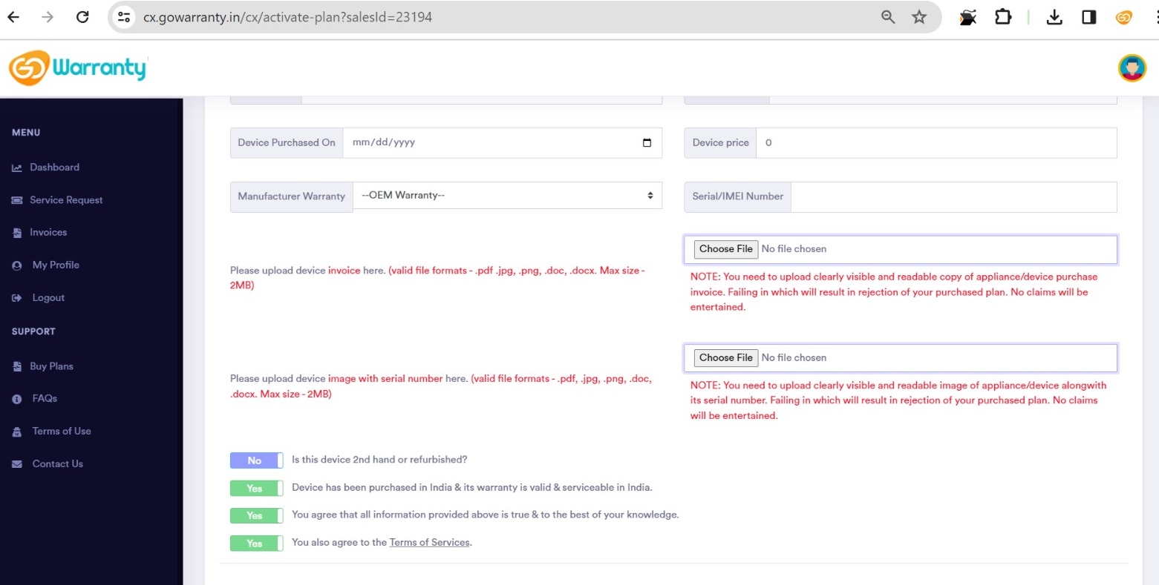Bookmark this page with star icon

919,17
